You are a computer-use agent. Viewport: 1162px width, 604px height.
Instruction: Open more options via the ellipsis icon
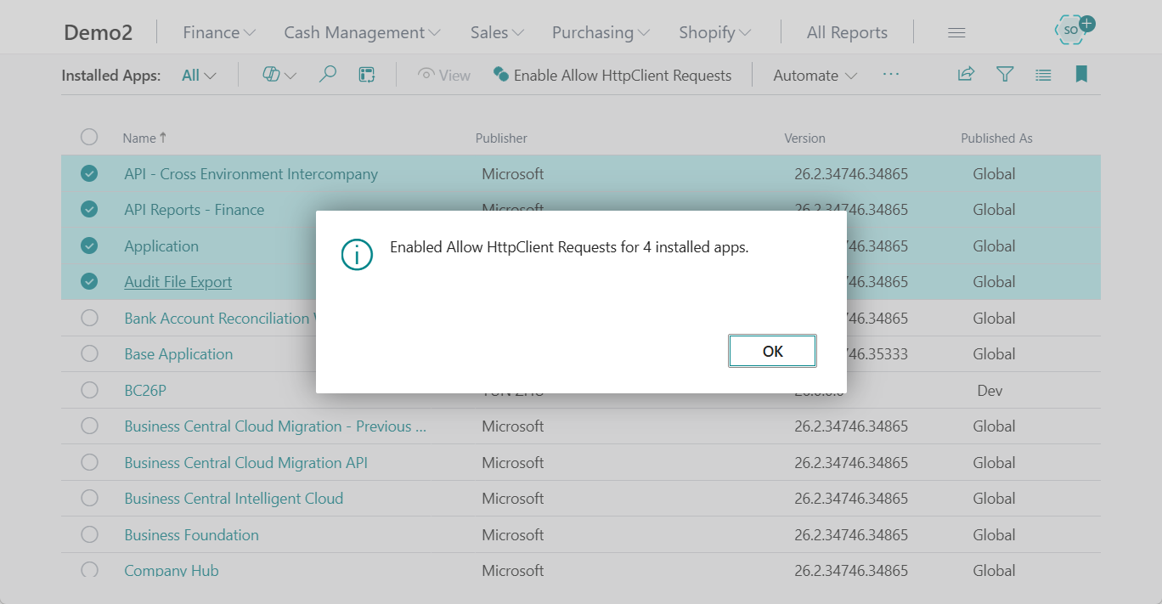coord(891,75)
